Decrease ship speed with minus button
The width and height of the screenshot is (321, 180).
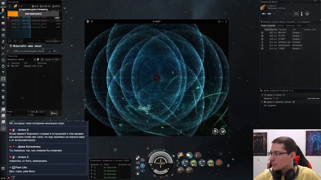tap(152, 169)
